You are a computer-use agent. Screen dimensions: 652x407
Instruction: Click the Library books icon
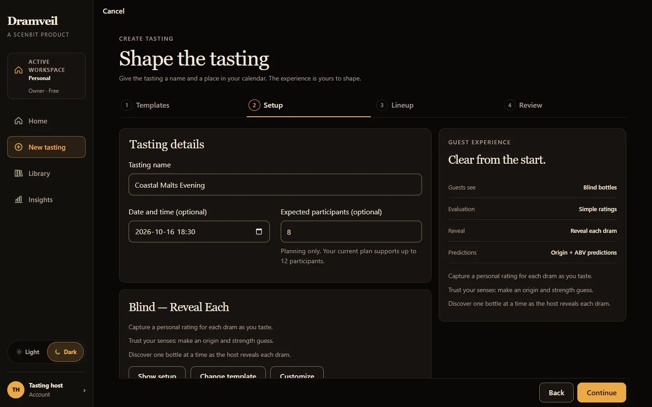coord(19,173)
